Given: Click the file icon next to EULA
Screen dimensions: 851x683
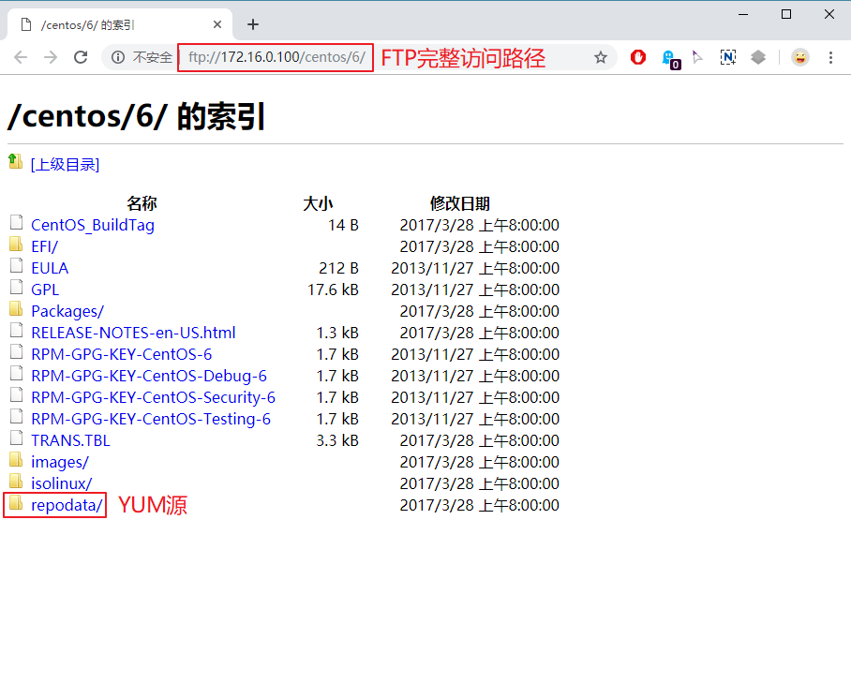Looking at the screenshot, I should tap(17, 265).
